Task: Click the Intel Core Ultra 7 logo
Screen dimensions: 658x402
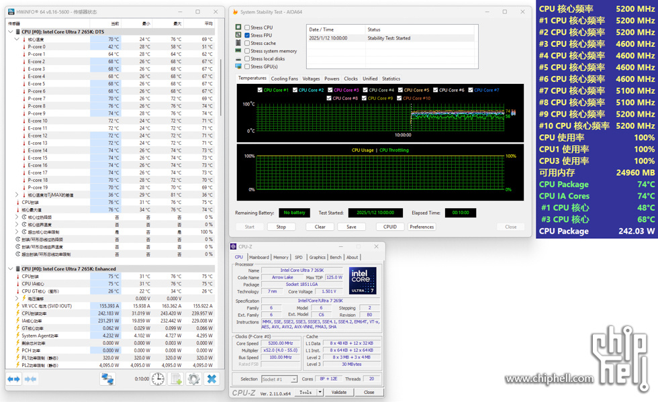Action: click(363, 281)
